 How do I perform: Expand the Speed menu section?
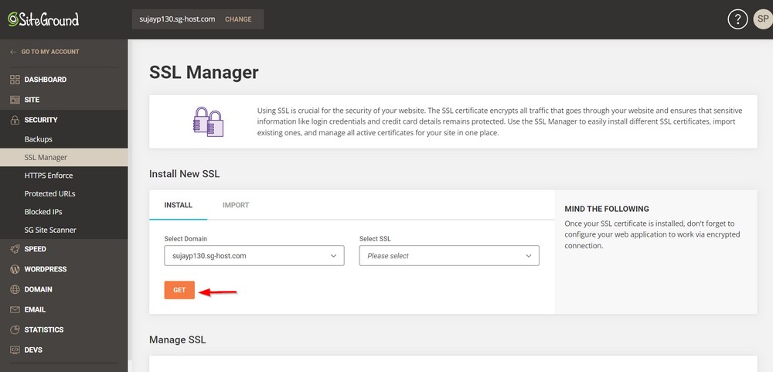[35, 249]
